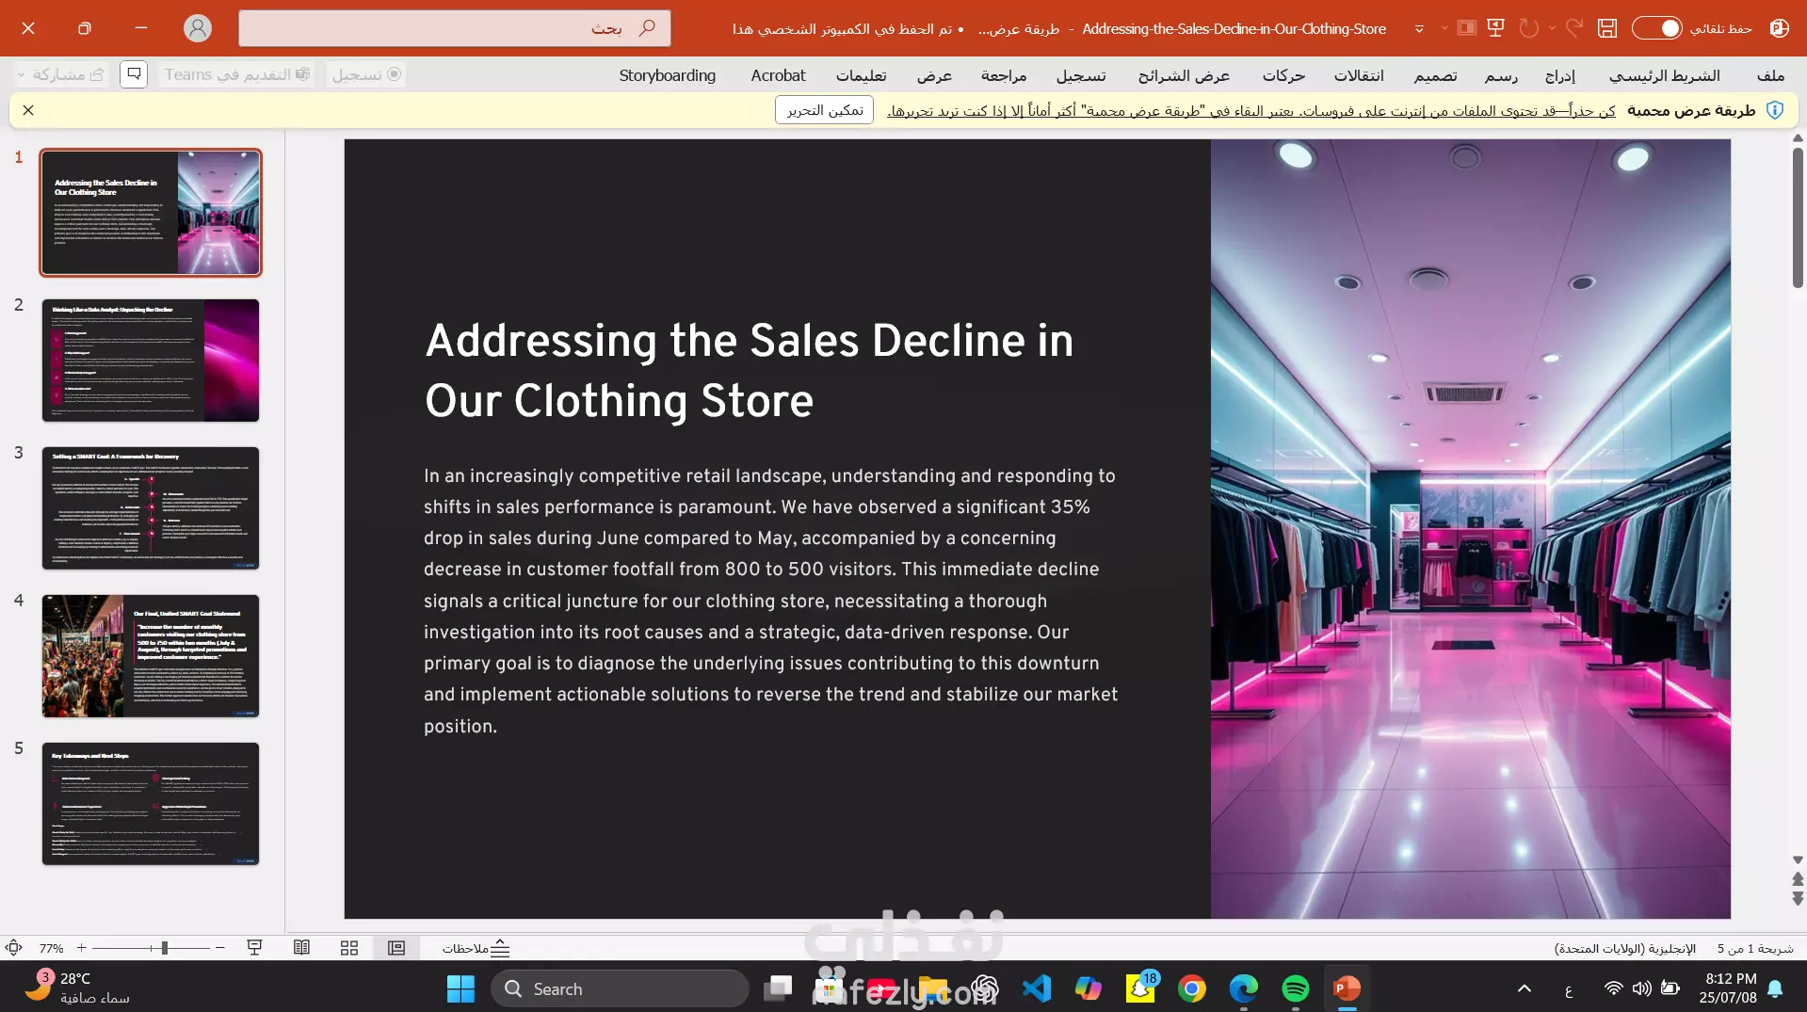Open the Acrobat tab
The image size is (1807, 1012).
(x=778, y=75)
